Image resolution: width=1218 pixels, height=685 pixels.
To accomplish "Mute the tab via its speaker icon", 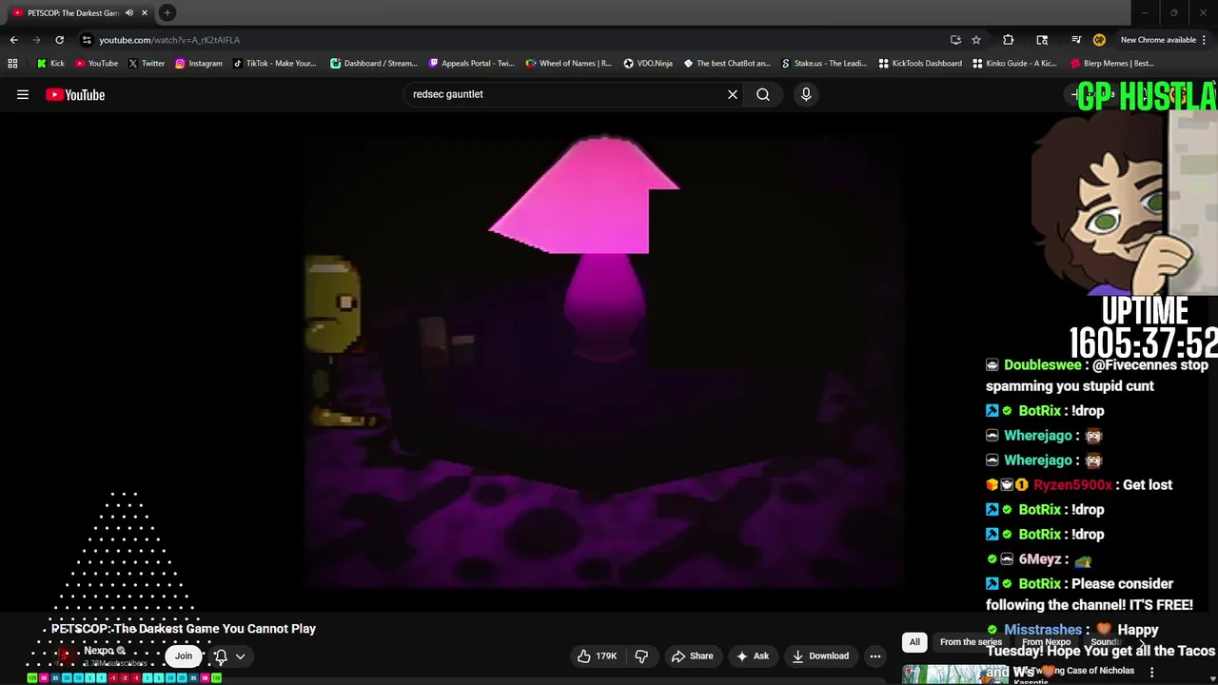I will coord(128,12).
